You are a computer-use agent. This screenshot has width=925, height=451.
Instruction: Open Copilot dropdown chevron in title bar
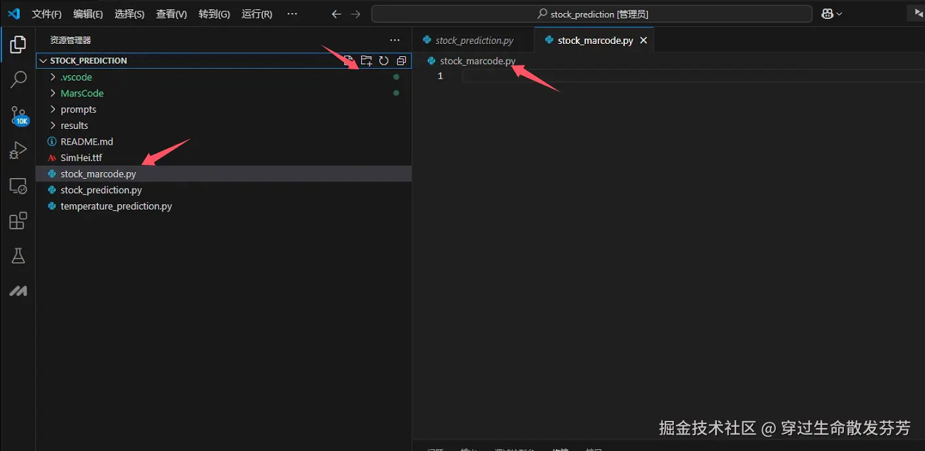click(839, 14)
